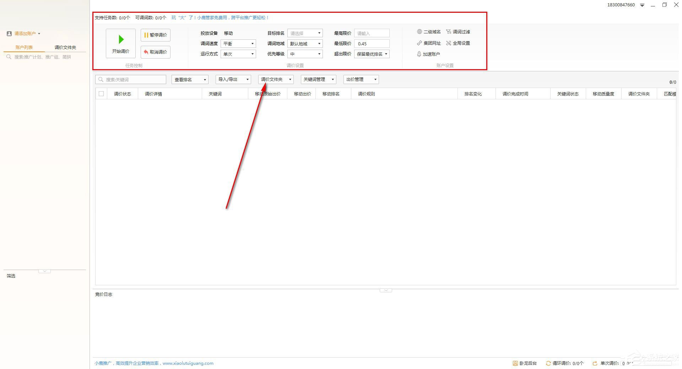Cancel bidding with 取消调价
Image resolution: width=682 pixels, height=369 pixels.
click(156, 52)
